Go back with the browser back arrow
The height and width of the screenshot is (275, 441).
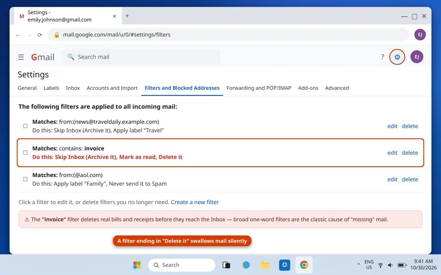pyautogui.click(x=18, y=35)
